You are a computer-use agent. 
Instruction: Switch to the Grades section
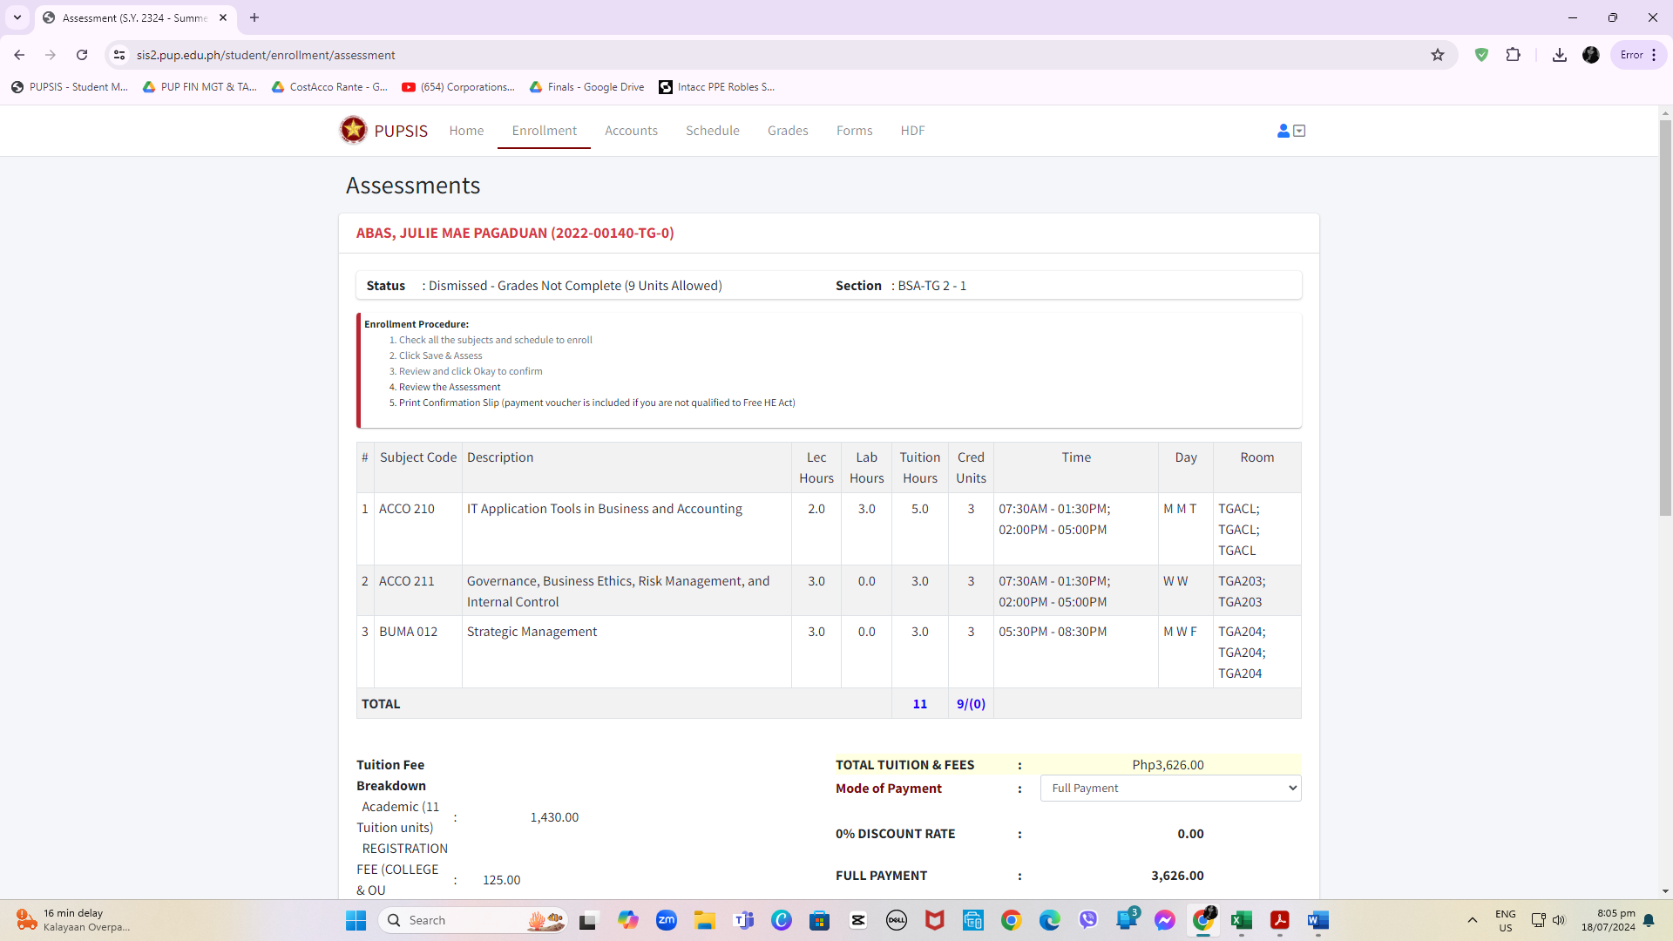pyautogui.click(x=788, y=131)
